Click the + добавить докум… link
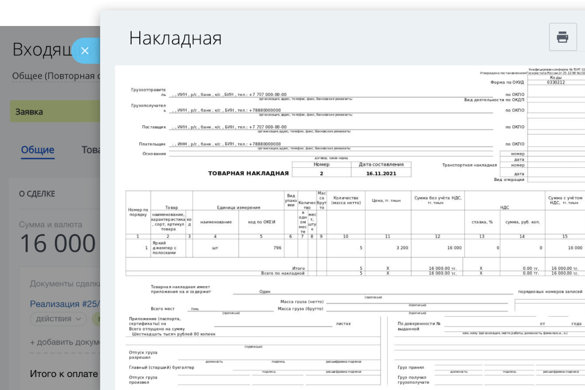The height and width of the screenshot is (390, 585). click(65, 342)
